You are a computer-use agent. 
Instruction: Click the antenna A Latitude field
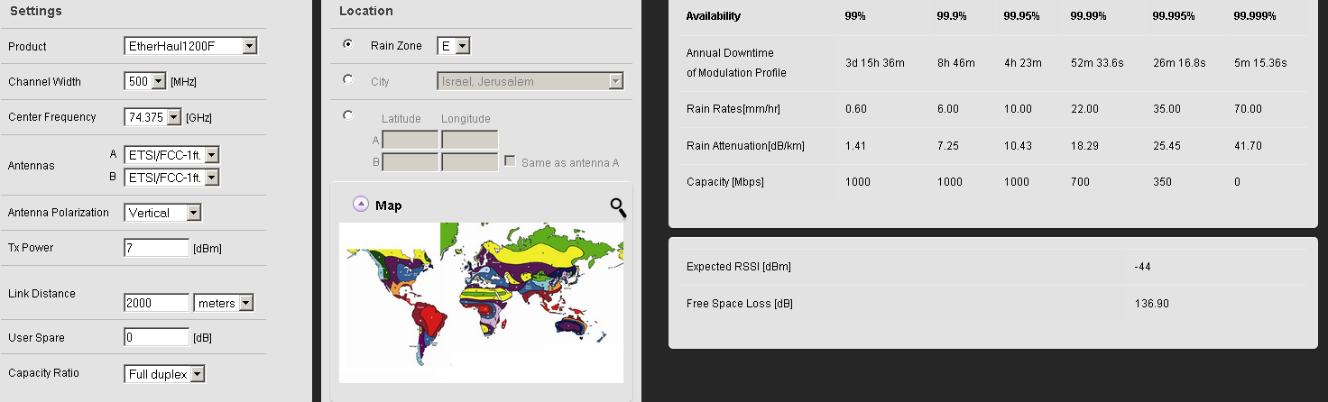tap(410, 140)
